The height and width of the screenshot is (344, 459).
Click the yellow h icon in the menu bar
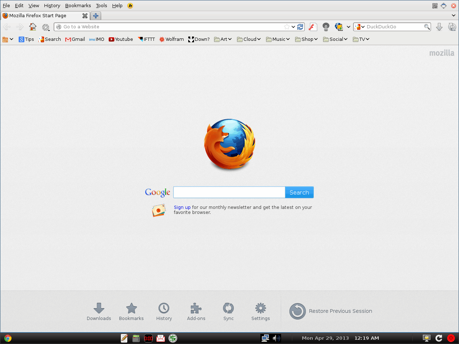click(130, 5)
